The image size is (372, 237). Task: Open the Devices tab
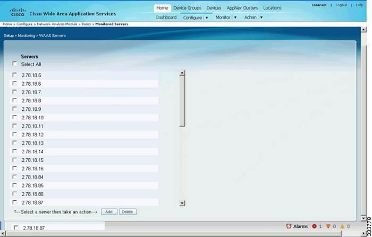(x=214, y=8)
